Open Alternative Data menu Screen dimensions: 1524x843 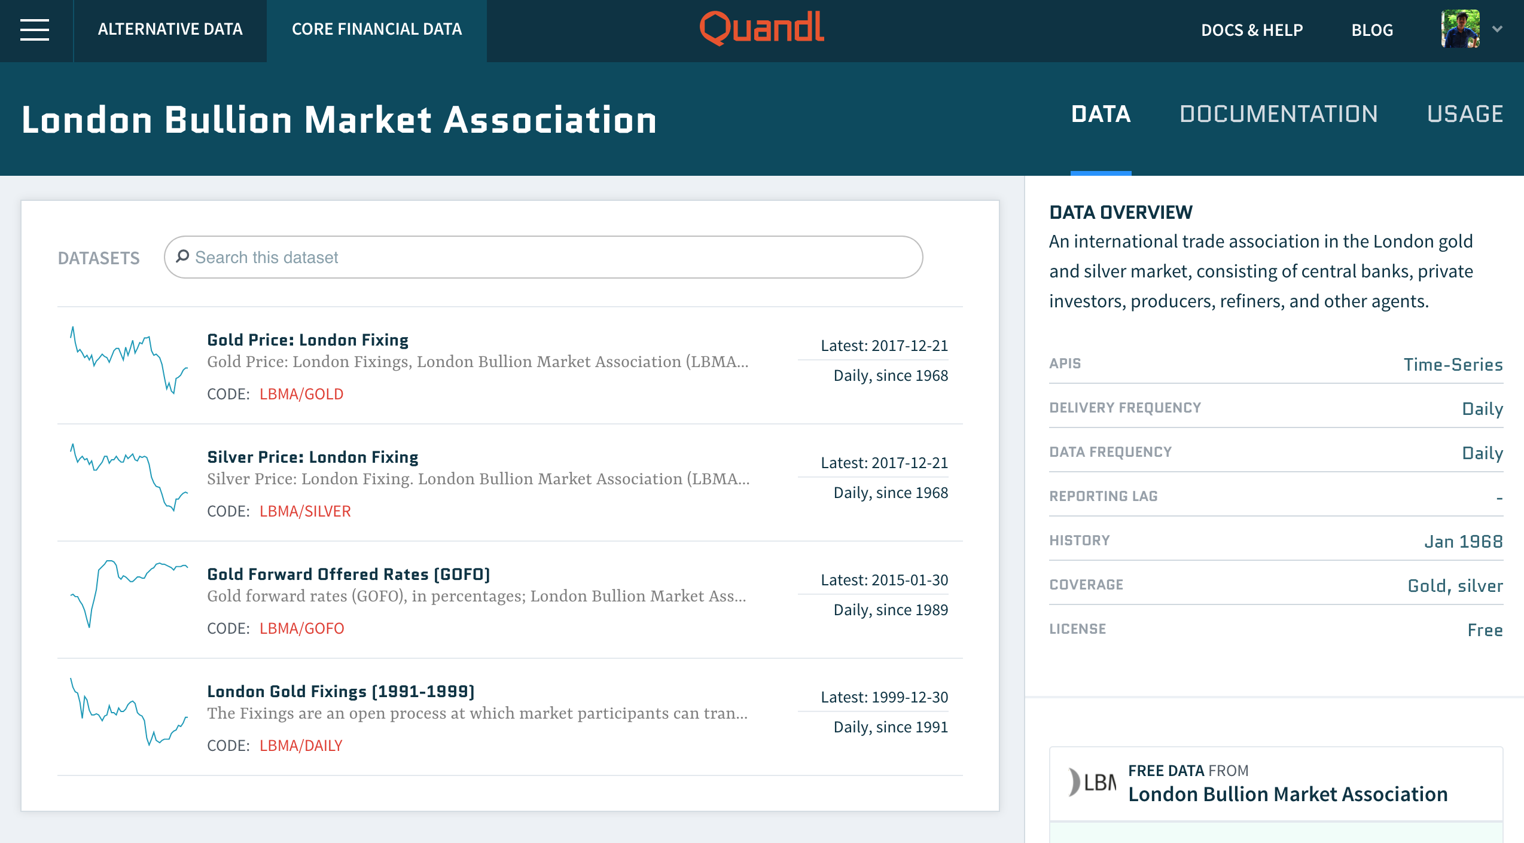[x=170, y=29]
